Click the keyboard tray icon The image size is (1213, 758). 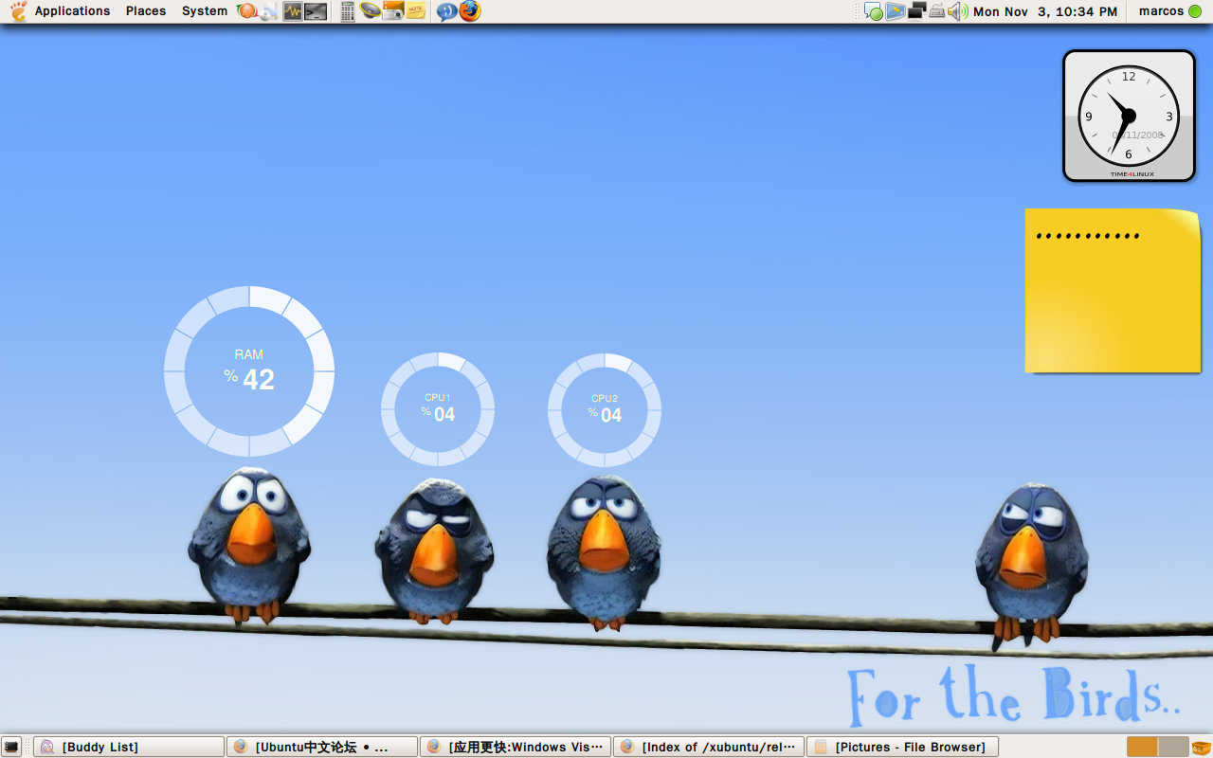[937, 11]
